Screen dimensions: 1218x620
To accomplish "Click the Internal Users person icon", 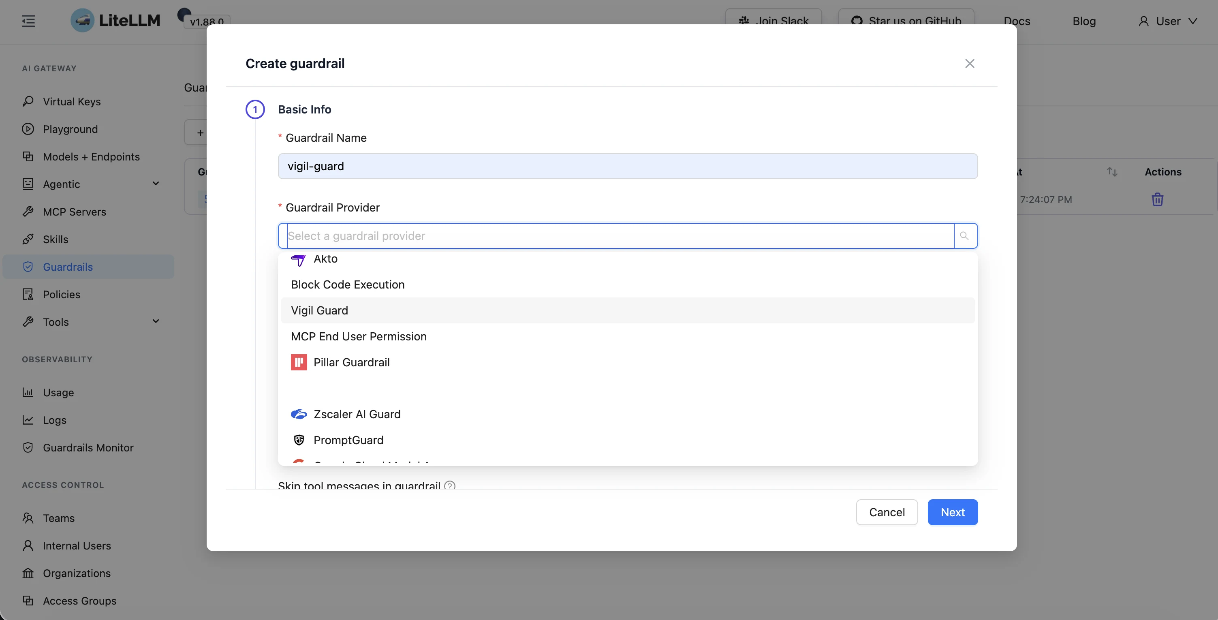I will point(28,545).
